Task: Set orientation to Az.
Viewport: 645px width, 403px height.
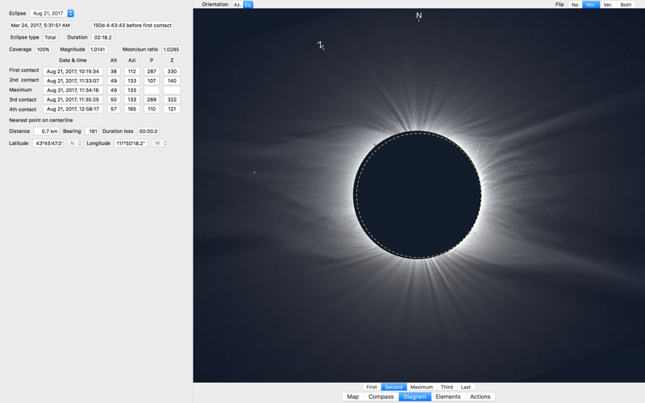Action: (x=237, y=5)
